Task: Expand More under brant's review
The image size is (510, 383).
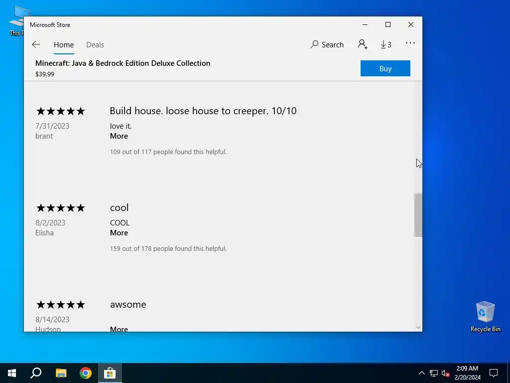Action: [119, 136]
